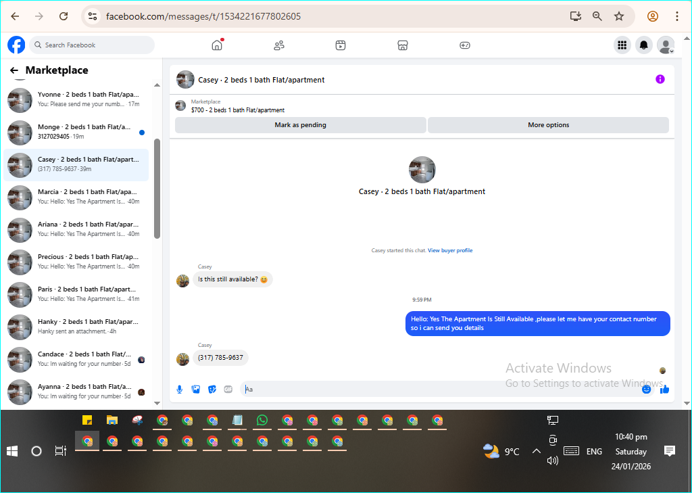Click the back arrow beside Marketplace

pyautogui.click(x=14, y=70)
